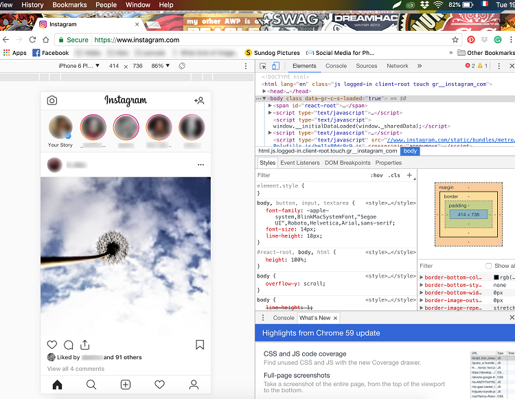This screenshot has width=515, height=399.
Task: Open Other Bookmarks folder
Action: click(x=486, y=53)
